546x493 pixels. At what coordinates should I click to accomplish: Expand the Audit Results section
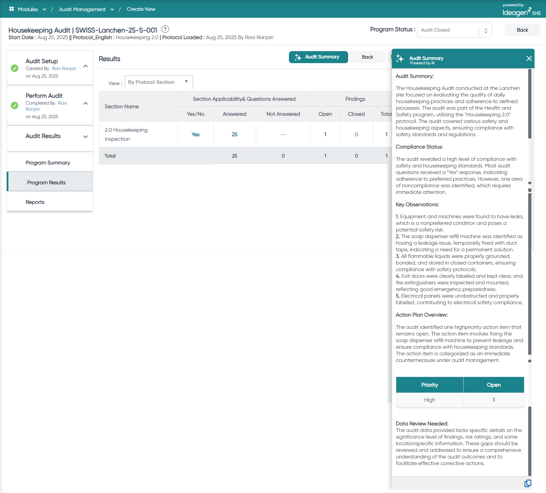[x=86, y=136]
